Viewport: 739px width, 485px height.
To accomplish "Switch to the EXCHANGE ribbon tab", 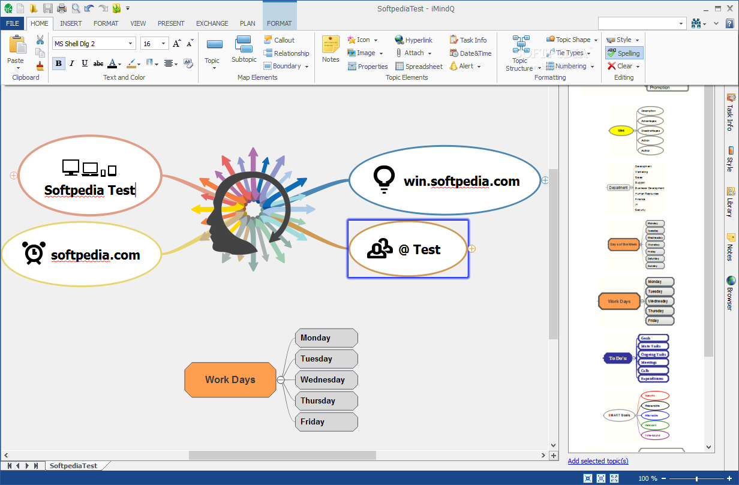I will [x=212, y=23].
